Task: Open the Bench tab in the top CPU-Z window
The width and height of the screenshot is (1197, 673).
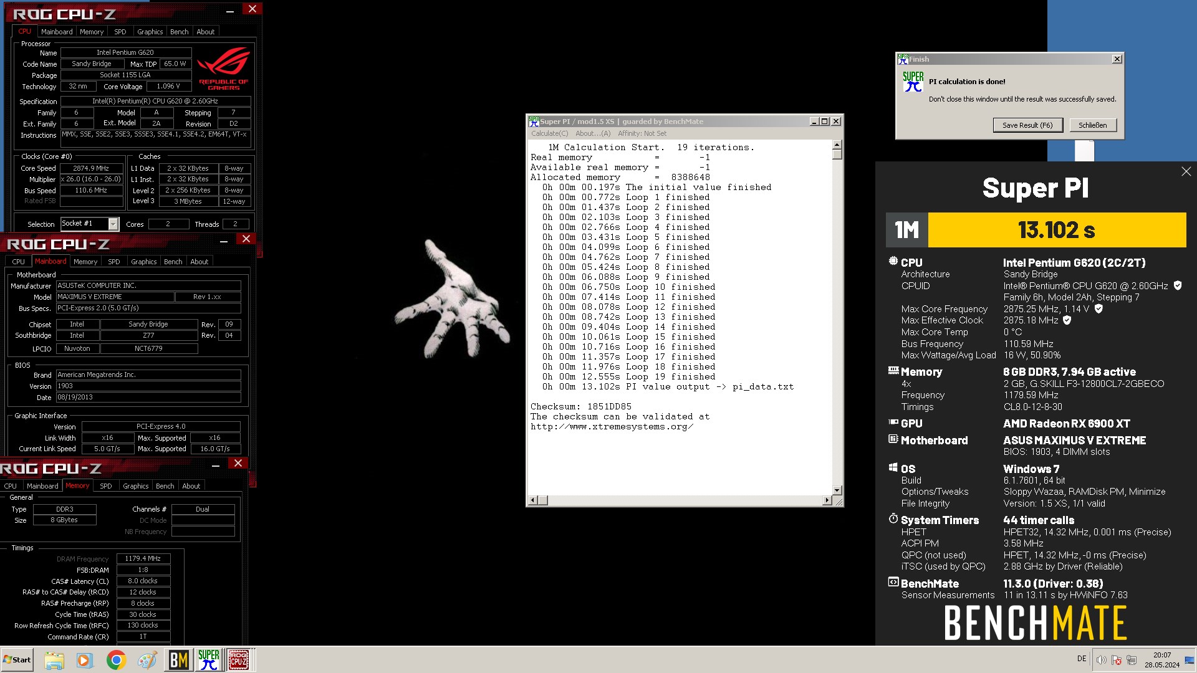Action: [x=179, y=32]
